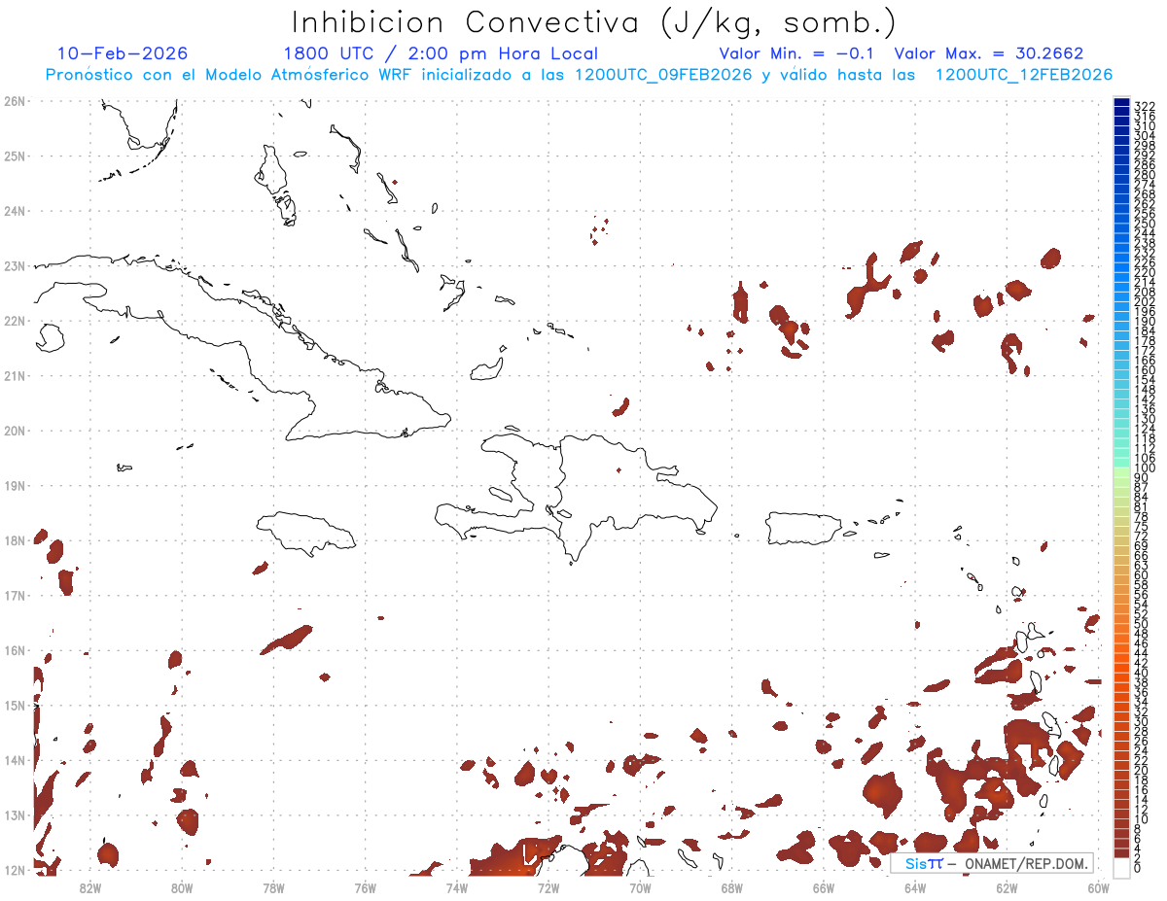Click the color bar label "322"
The height and width of the screenshot is (901, 1167).
pos(1145,105)
